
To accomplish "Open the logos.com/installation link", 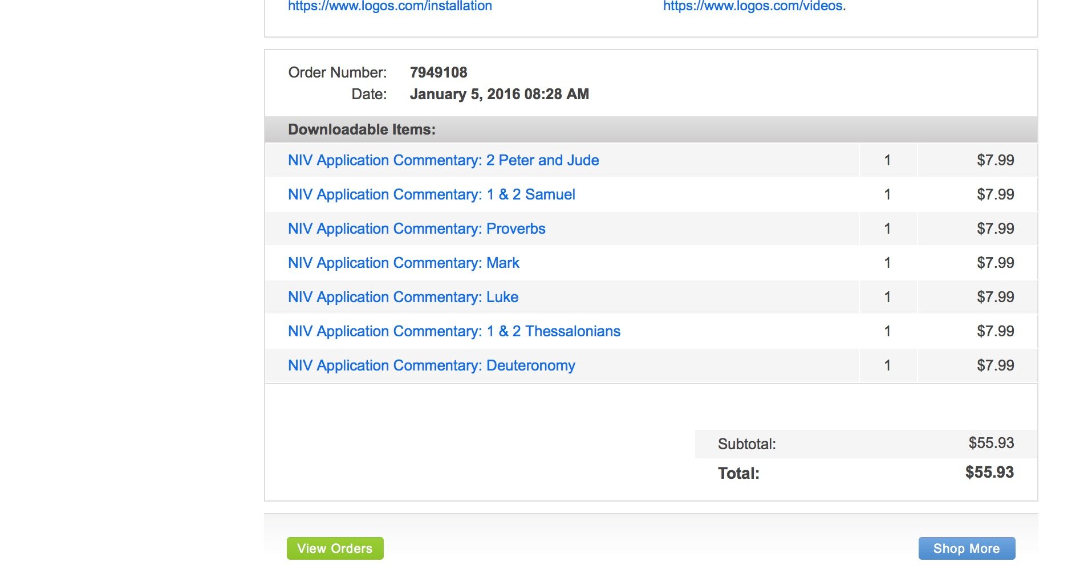I will (389, 6).
